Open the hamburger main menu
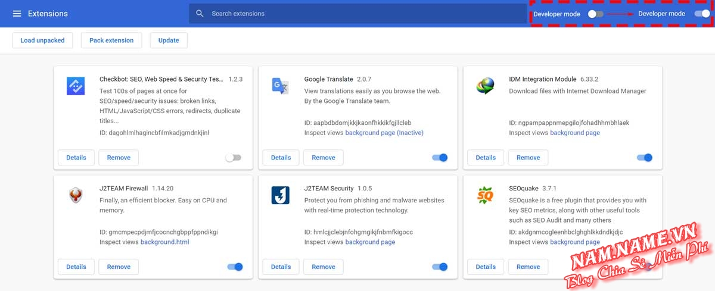Viewport: 715px width, 291px height. point(17,14)
